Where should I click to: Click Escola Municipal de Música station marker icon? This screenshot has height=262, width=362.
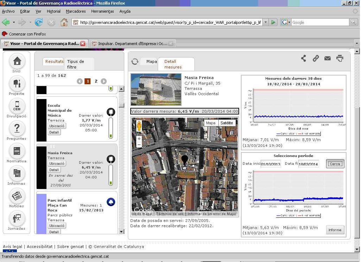(x=111, y=112)
